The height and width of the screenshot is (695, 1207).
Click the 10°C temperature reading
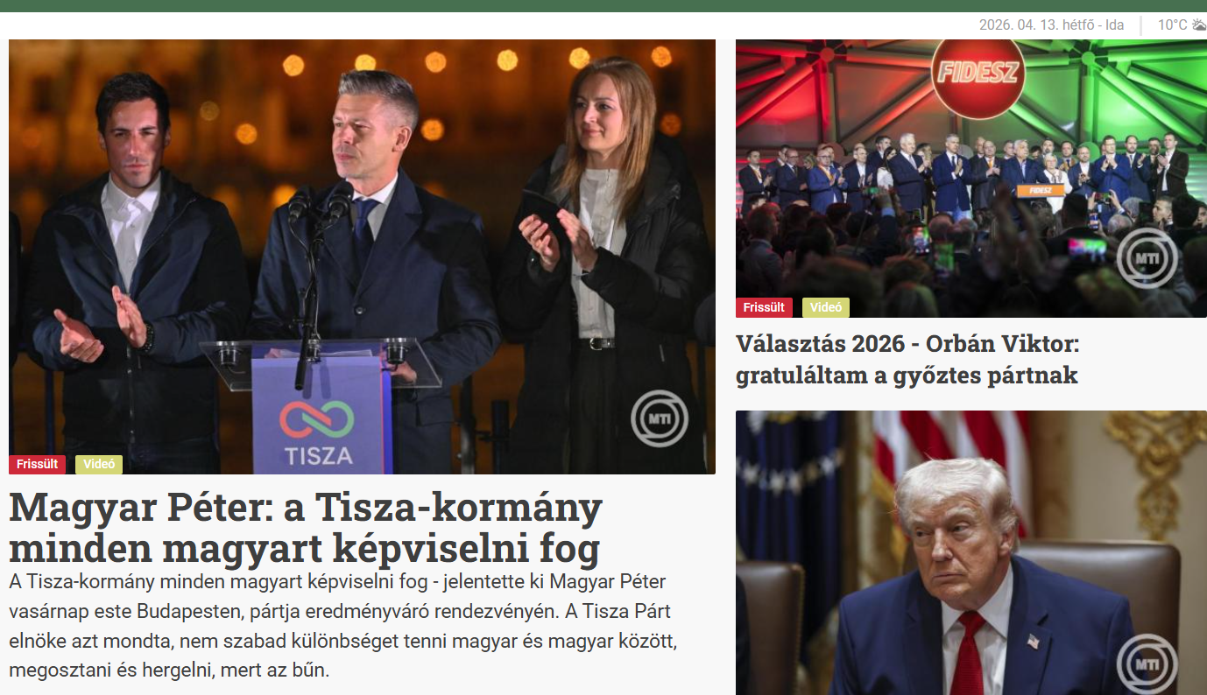(x=1172, y=25)
